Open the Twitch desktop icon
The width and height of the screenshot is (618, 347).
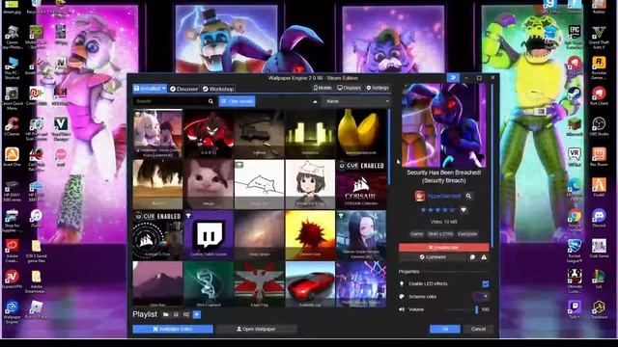pos(575,309)
